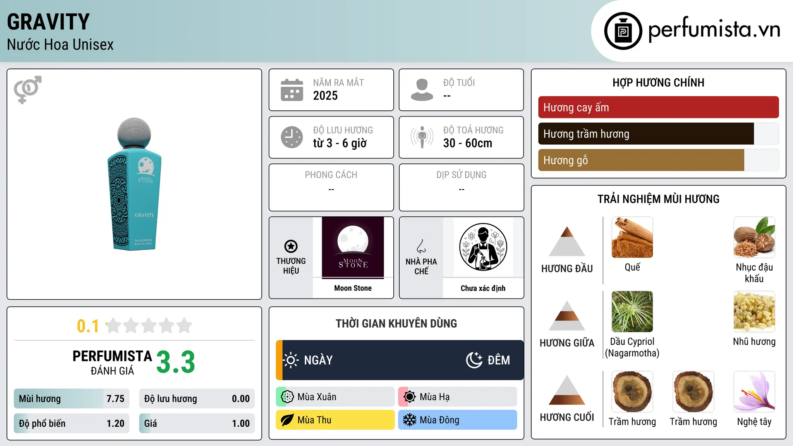Click the five-star rating icons
Image resolution: width=793 pixels, height=446 pixels.
click(149, 326)
